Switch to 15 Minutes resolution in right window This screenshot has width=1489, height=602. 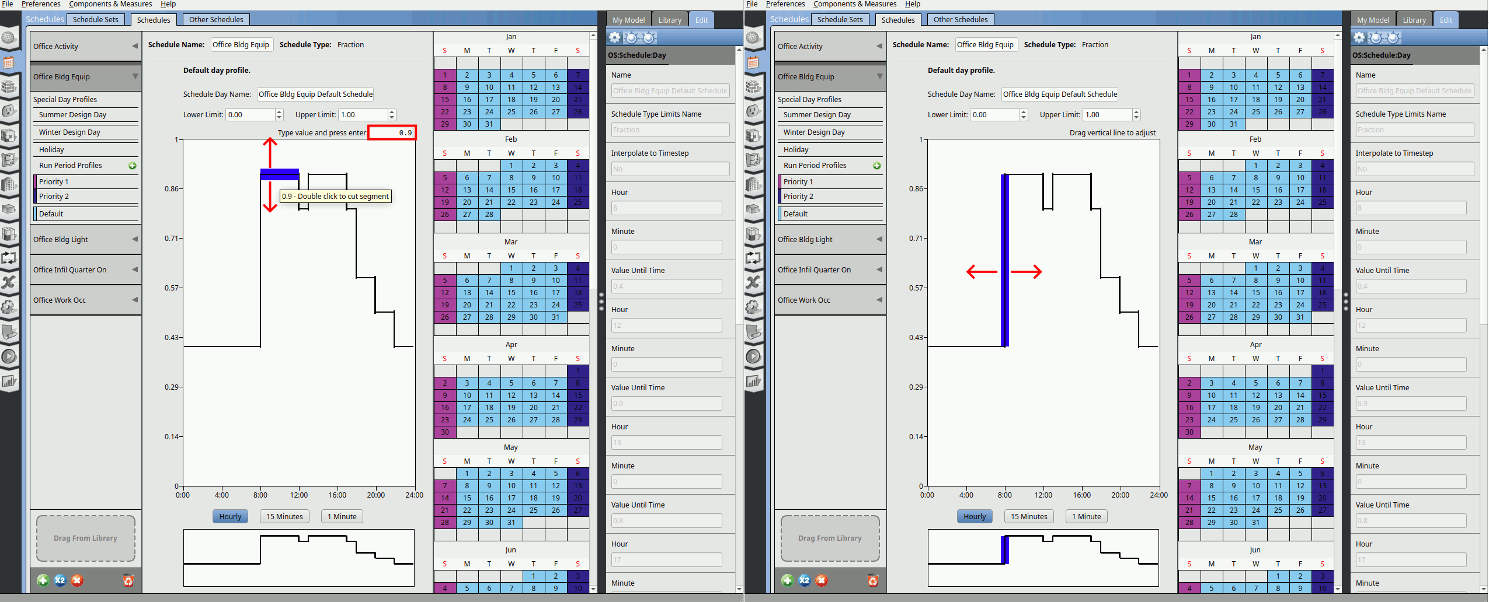(1029, 516)
